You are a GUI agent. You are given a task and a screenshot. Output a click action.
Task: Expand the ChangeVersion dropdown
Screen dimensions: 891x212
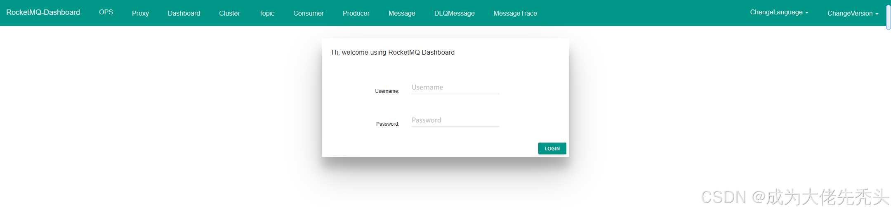[x=853, y=13]
